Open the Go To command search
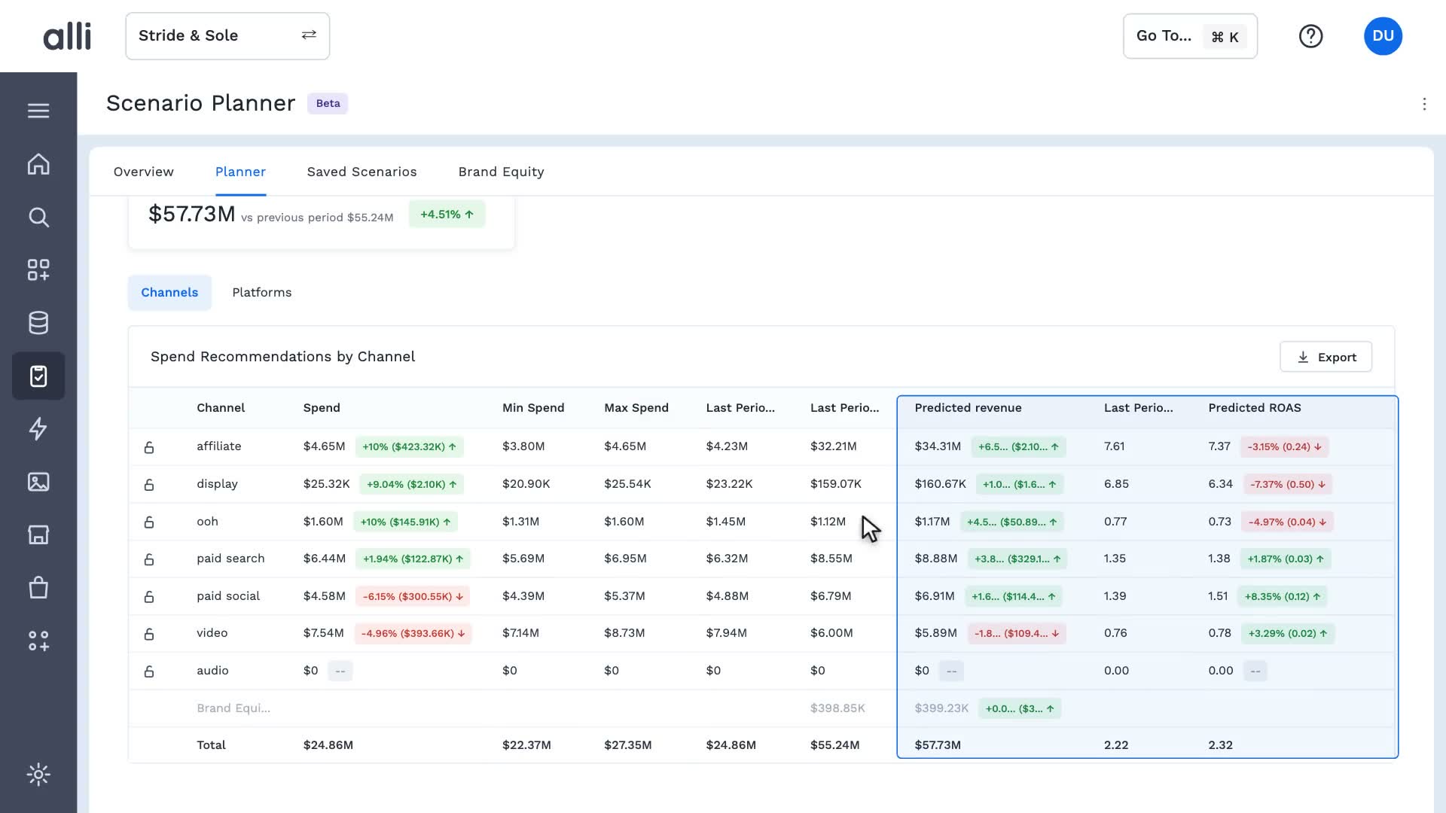Image resolution: width=1446 pixels, height=813 pixels. pyautogui.click(x=1190, y=36)
